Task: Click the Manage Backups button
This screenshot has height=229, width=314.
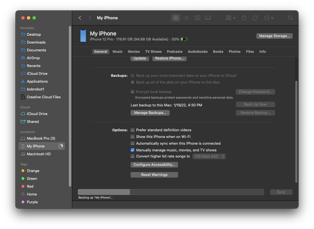Action: click(x=150, y=113)
